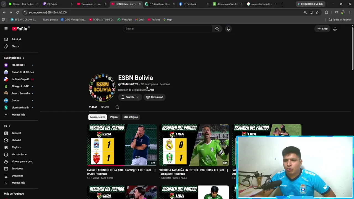Open the FULEROS FC subscription channel
Viewport: 354px width, 199px height.
[x=19, y=65]
